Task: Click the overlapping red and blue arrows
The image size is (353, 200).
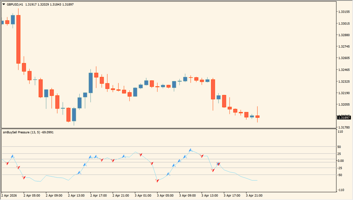Action: click(218, 164)
